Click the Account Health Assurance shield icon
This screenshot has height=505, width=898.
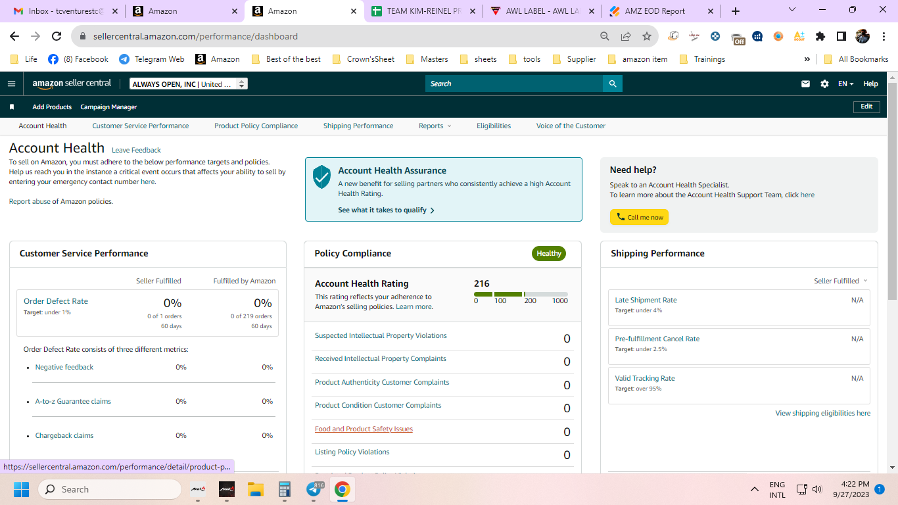pyautogui.click(x=321, y=177)
